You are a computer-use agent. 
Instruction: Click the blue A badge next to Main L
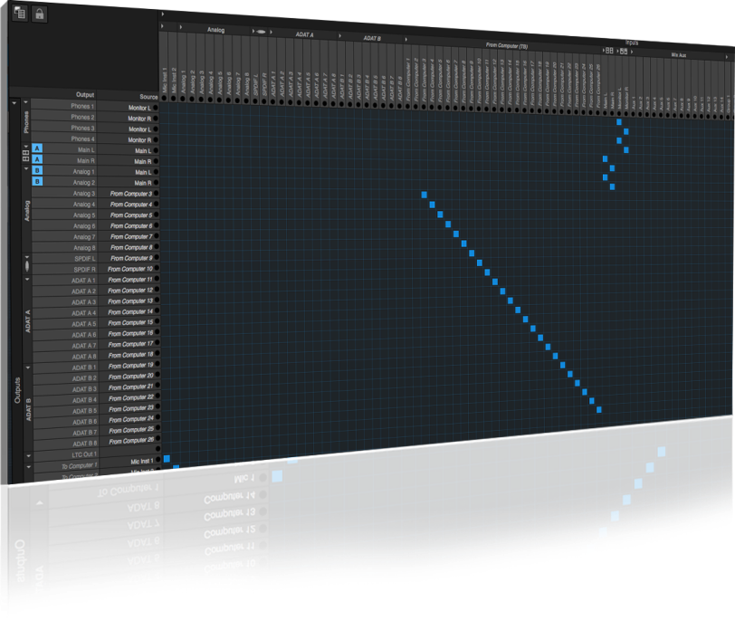pyautogui.click(x=37, y=148)
